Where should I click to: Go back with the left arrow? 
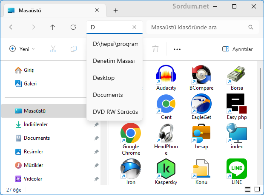click(x=12, y=27)
